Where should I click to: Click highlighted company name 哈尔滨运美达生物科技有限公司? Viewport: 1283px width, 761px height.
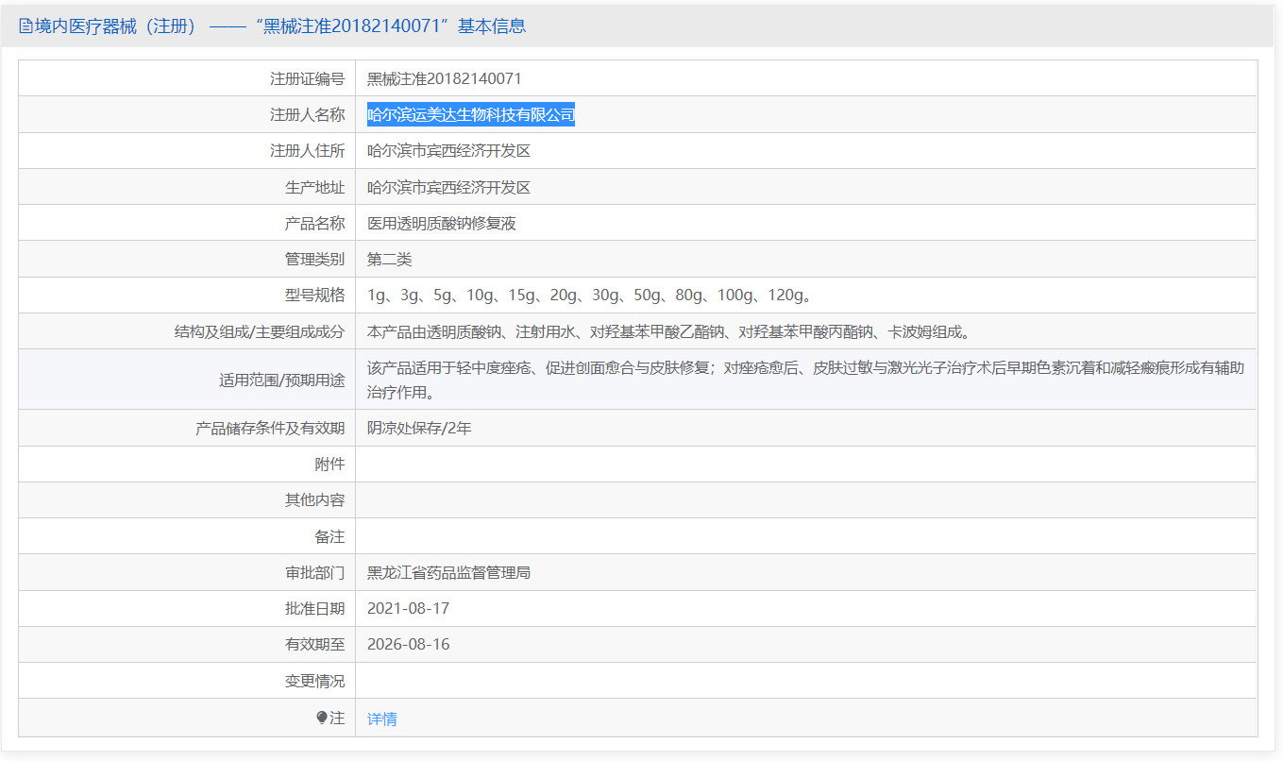[471, 115]
